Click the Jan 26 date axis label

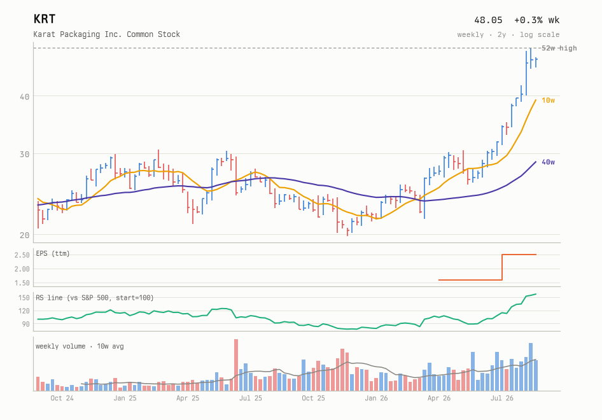coord(376,398)
